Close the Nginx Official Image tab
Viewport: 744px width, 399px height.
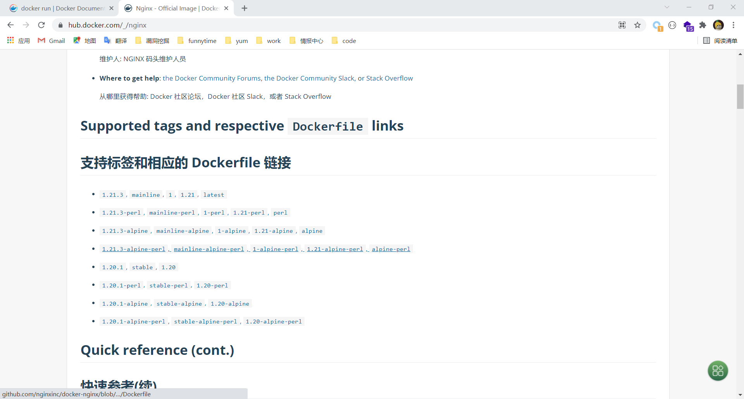226,8
